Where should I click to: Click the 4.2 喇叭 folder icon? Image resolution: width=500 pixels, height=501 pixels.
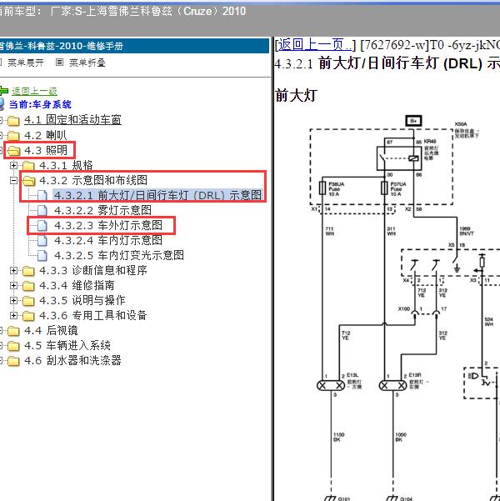13,136
